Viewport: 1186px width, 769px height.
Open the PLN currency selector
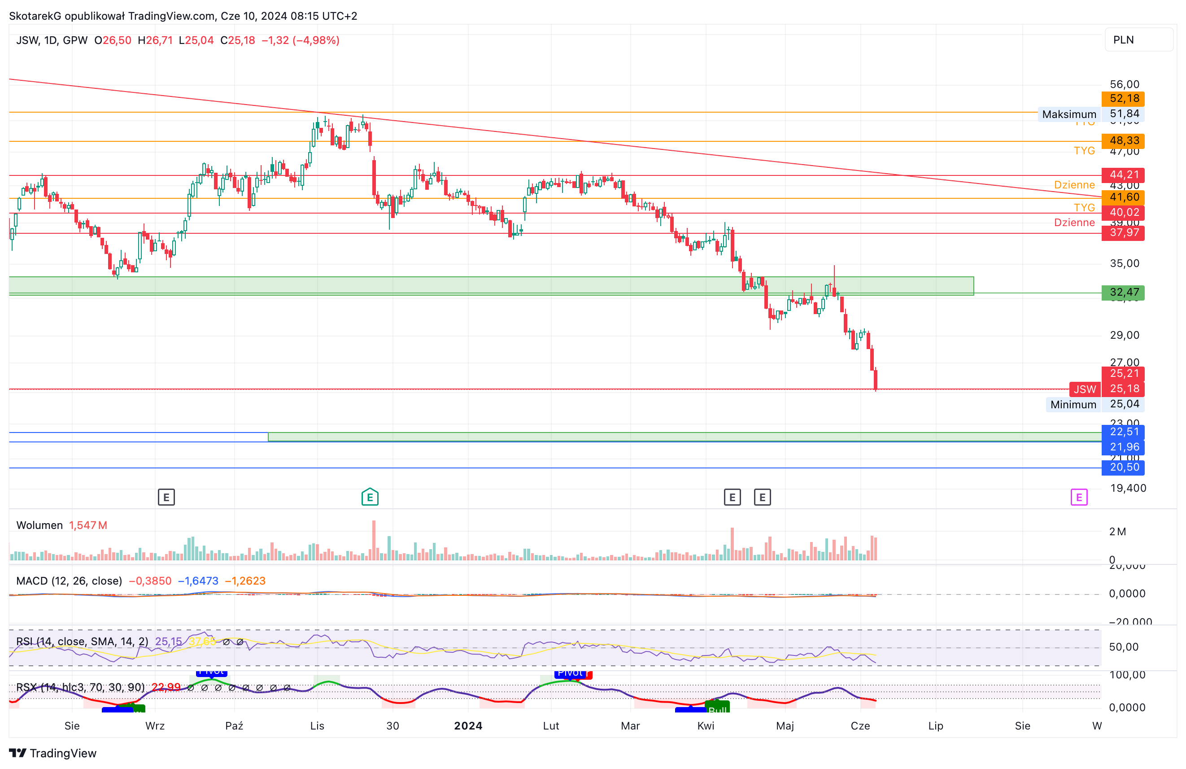[x=1138, y=40]
